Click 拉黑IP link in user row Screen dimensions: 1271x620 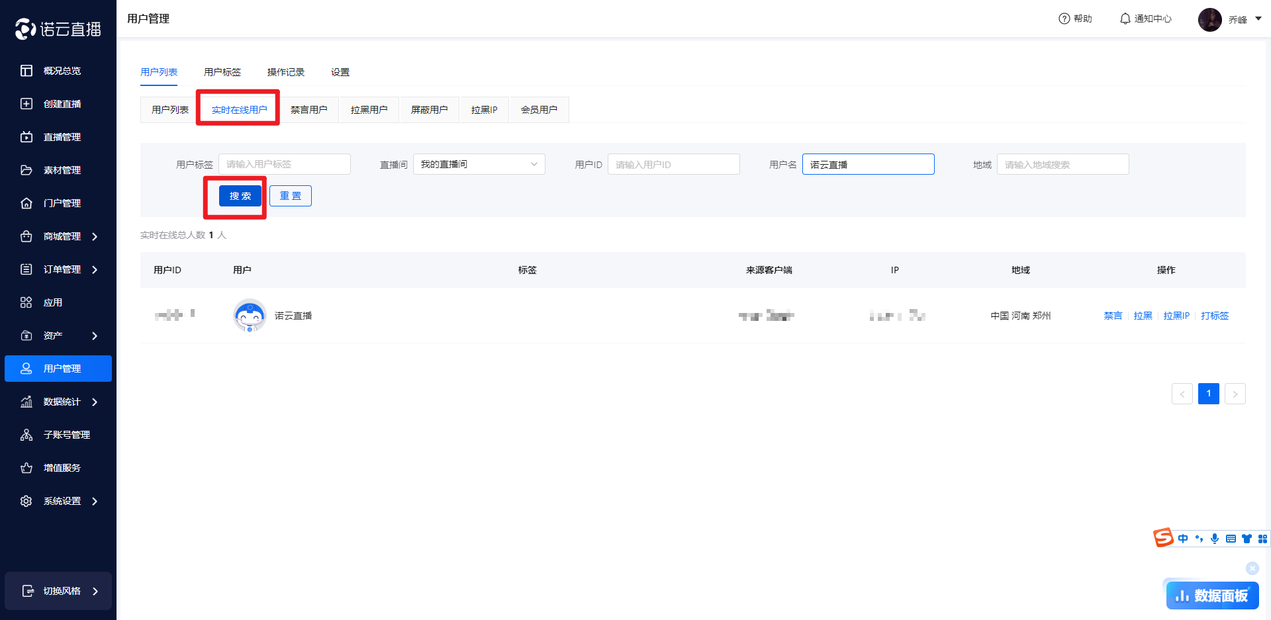[x=1176, y=316]
